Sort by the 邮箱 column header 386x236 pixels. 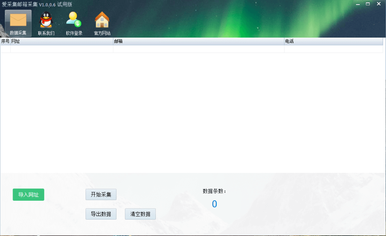click(x=199, y=41)
